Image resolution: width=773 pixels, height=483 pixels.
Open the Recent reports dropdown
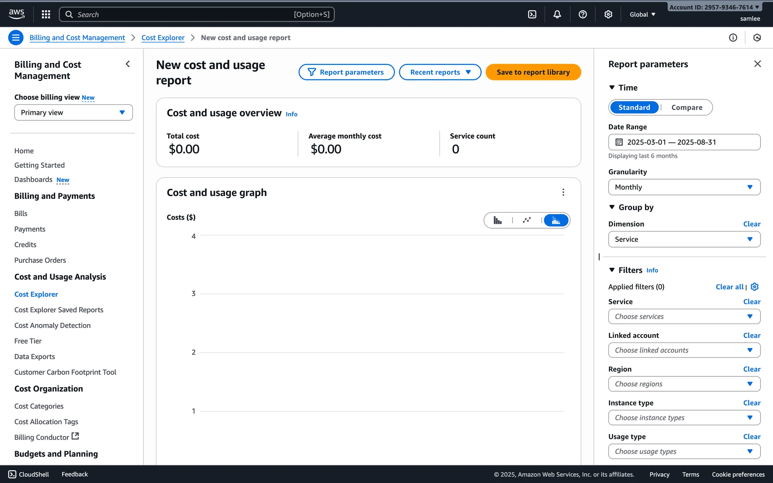coord(440,72)
